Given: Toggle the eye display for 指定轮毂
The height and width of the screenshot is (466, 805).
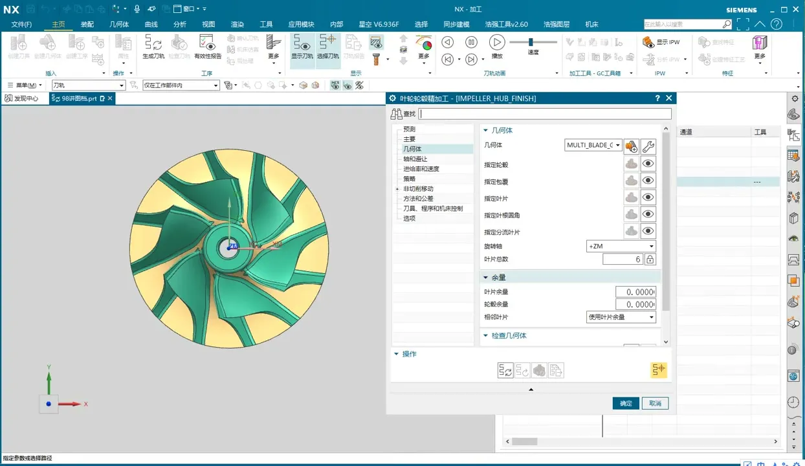Looking at the screenshot, I should [x=648, y=164].
